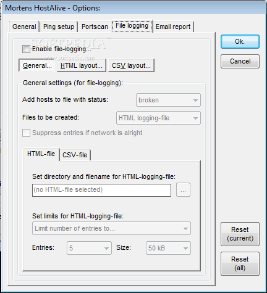Enable file-logging checkbox
The width and height of the screenshot is (267, 293).
pyautogui.click(x=26, y=49)
